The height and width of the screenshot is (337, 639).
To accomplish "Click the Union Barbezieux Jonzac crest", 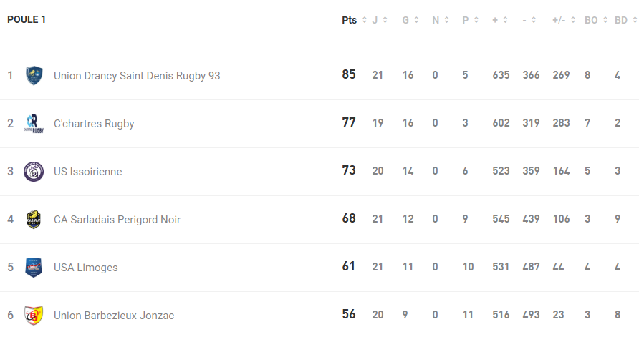I will (x=34, y=315).
